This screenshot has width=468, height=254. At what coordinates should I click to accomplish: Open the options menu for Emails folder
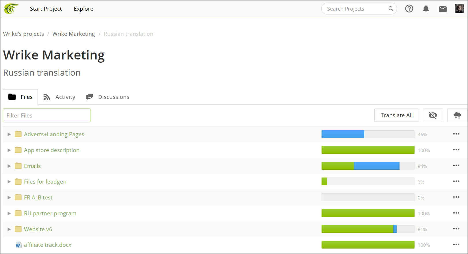(x=456, y=166)
